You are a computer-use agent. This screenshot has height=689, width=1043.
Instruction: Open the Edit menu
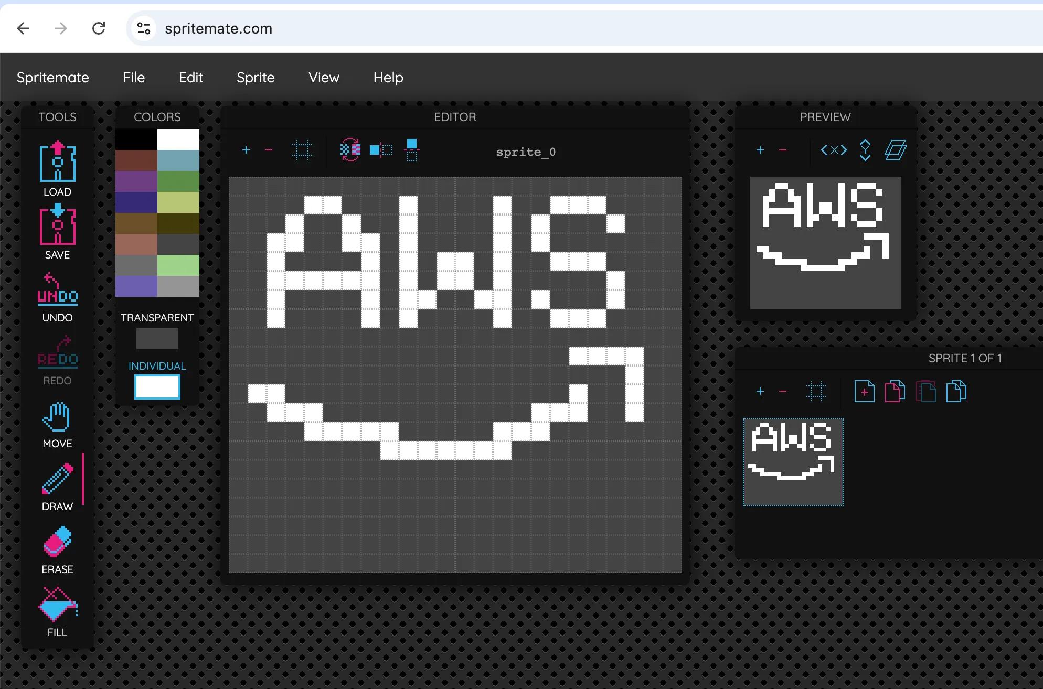[x=190, y=78]
